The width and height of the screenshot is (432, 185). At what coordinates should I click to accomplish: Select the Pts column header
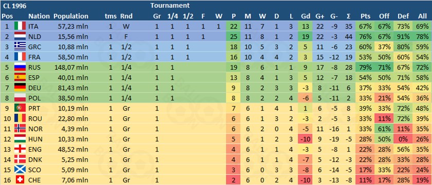[x=365, y=16]
